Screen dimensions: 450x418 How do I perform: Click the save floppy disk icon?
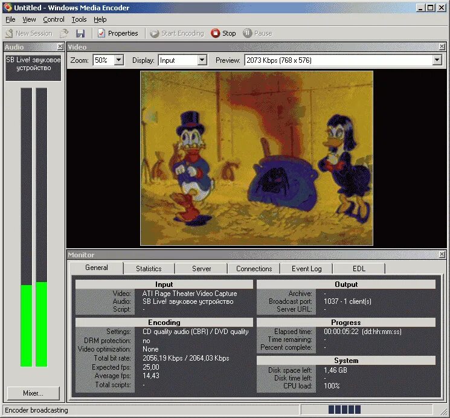point(80,33)
